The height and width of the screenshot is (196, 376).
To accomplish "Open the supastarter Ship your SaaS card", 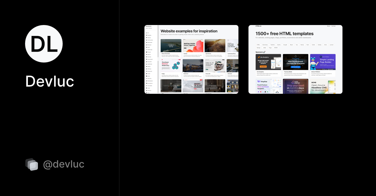I will coord(295,86).
